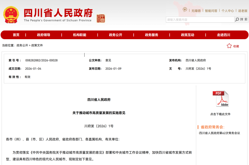Click the 有效性 value 有效
Screen dimensions: 249x165
(x=27, y=77)
